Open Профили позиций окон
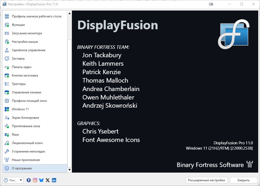The image size is (260, 186). pyautogui.click(x=35, y=101)
